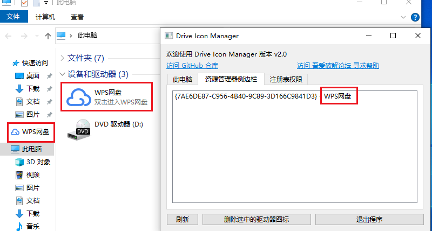The height and width of the screenshot is (231, 432).
Task: Click the 刷新 button
Action: tap(183, 220)
